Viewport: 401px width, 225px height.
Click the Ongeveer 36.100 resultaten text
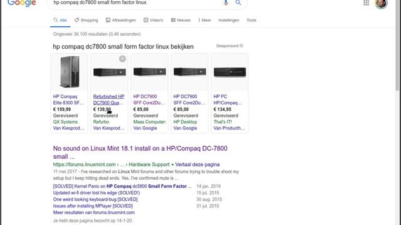[97, 34]
